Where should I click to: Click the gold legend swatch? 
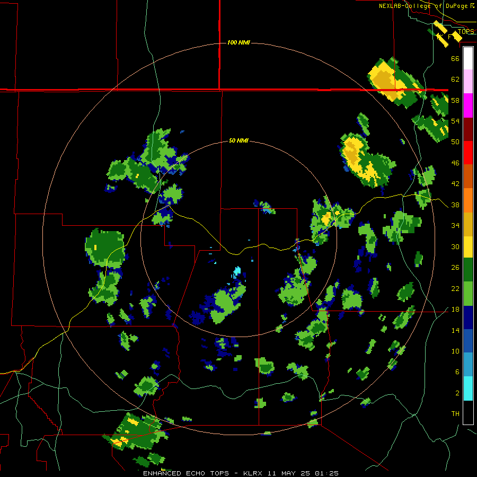point(468,224)
